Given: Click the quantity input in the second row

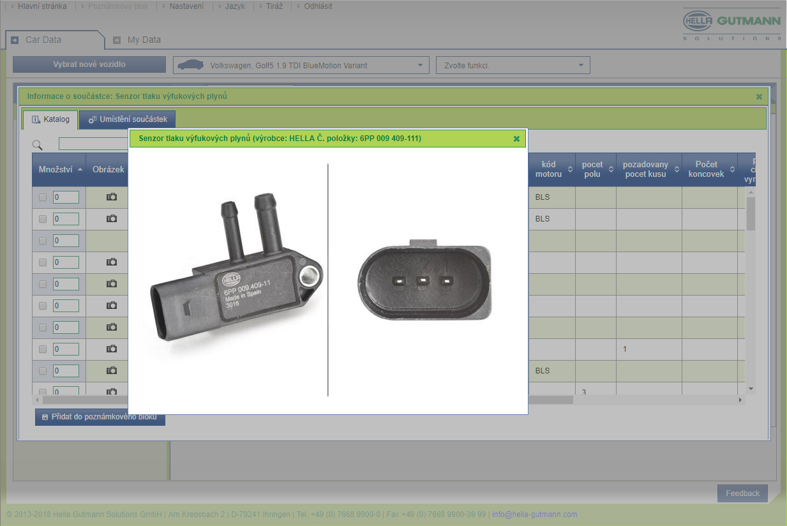Looking at the screenshot, I should [x=66, y=219].
